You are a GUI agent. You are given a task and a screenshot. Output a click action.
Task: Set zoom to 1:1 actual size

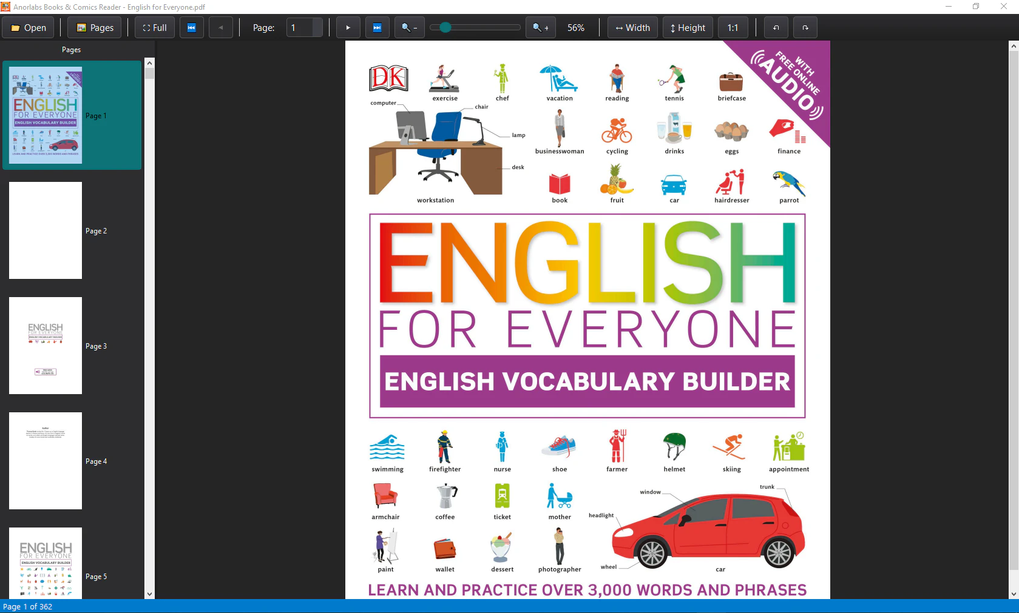click(x=733, y=28)
